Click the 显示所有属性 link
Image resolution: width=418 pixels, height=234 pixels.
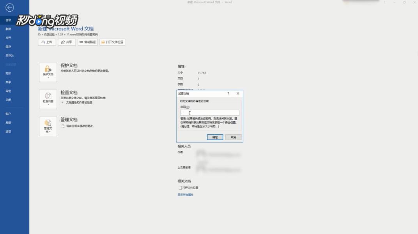pos(186,195)
